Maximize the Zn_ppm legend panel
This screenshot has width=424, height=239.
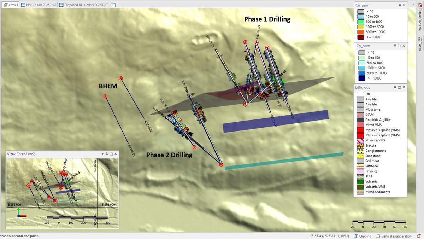pyautogui.click(x=400, y=46)
